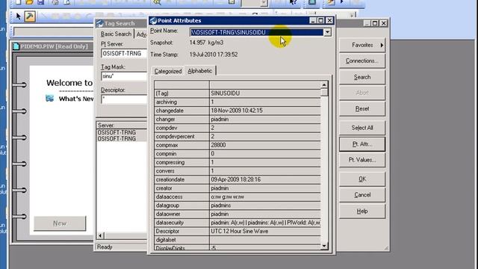Click the Search button in Tag Search
The width and height of the screenshot is (478, 269).
pyautogui.click(x=362, y=77)
